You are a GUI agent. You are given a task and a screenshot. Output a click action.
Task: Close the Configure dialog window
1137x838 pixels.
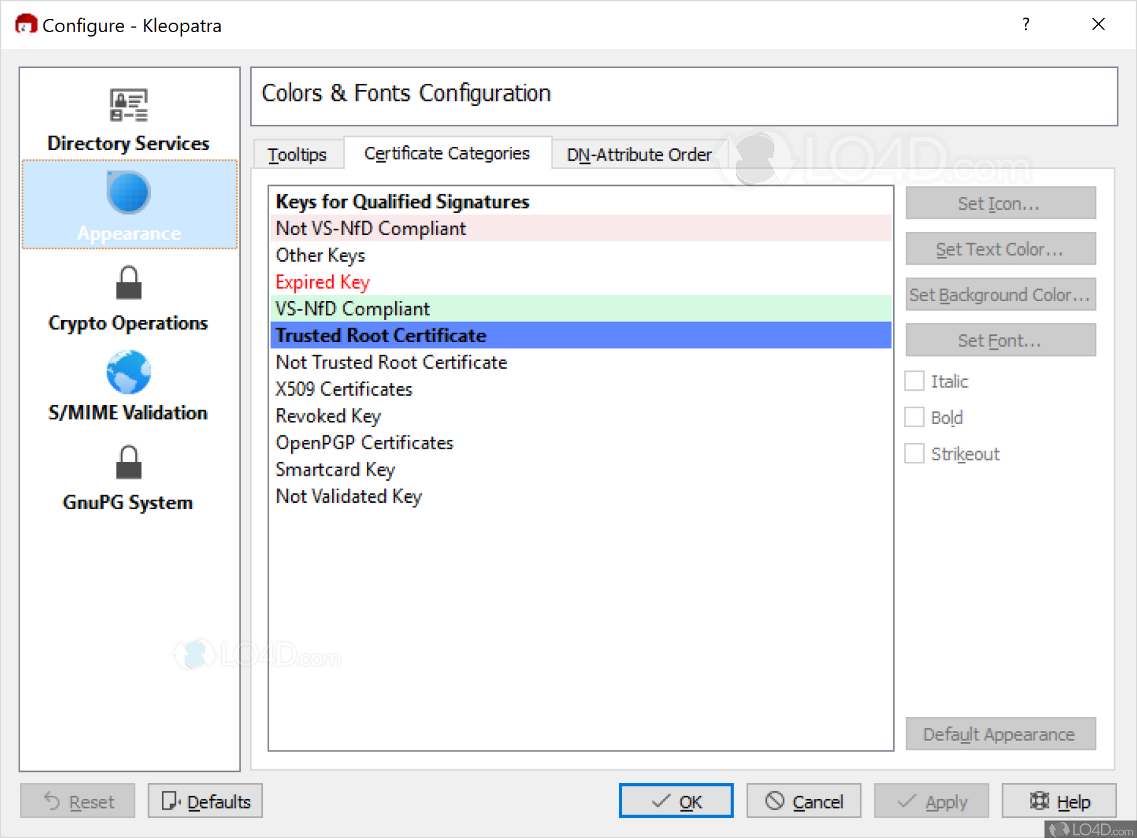pos(1098,25)
